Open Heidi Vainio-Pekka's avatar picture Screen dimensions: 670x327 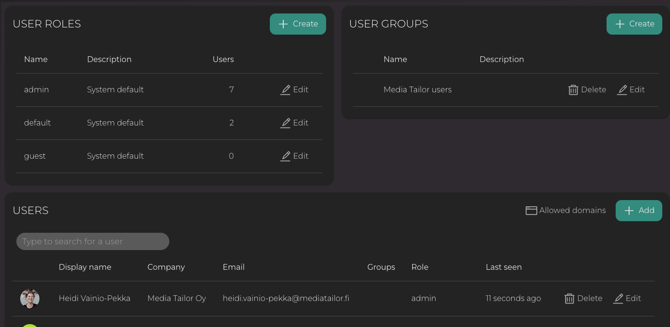pyautogui.click(x=30, y=299)
